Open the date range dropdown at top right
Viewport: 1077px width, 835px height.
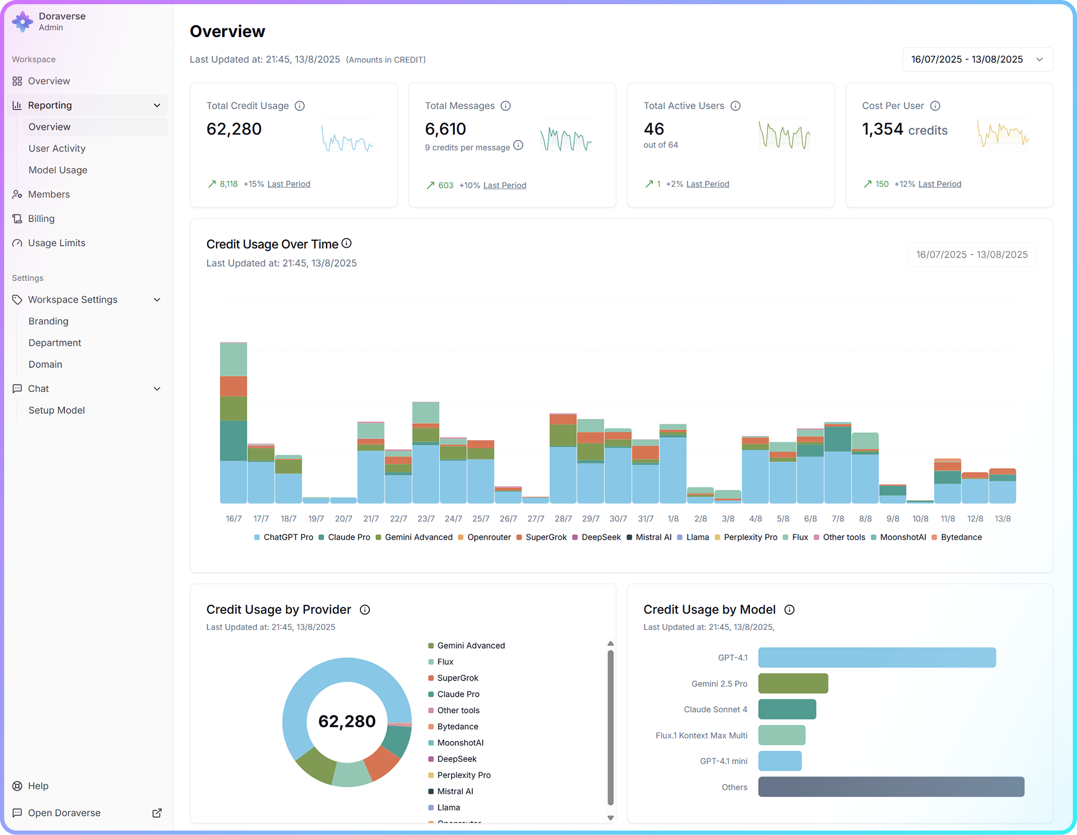(x=977, y=59)
